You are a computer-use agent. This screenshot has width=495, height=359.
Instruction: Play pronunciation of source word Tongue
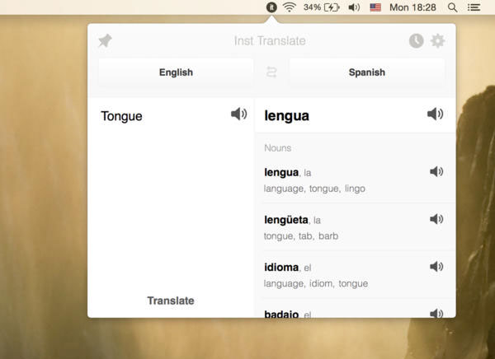(x=239, y=114)
